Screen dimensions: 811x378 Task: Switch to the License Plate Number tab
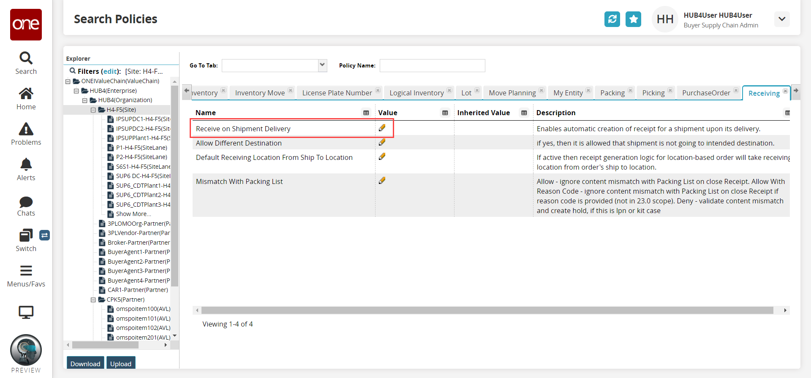337,93
